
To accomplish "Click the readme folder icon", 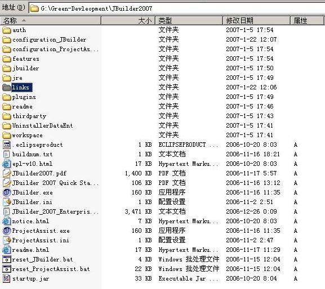I will click(7, 107).
